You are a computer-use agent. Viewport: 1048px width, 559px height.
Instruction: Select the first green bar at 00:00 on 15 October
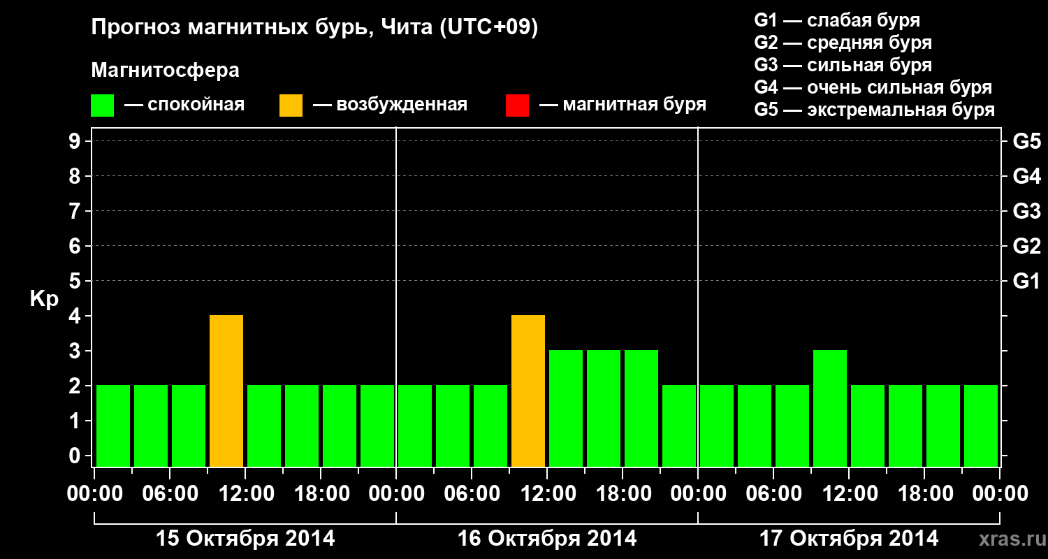coord(113,426)
